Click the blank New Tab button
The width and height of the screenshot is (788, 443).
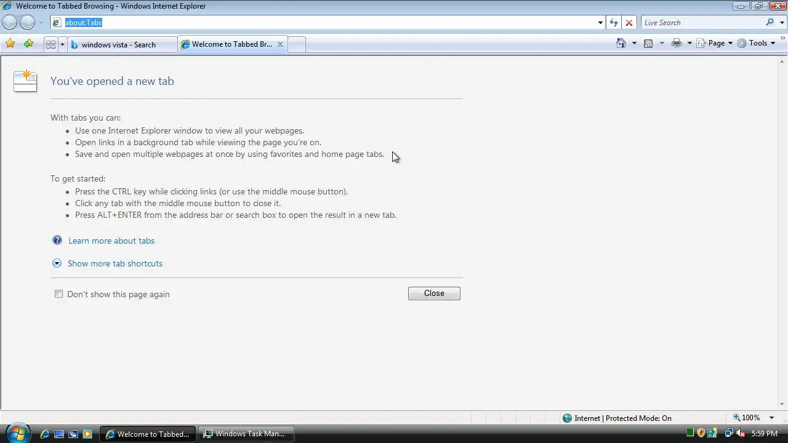pyautogui.click(x=297, y=44)
